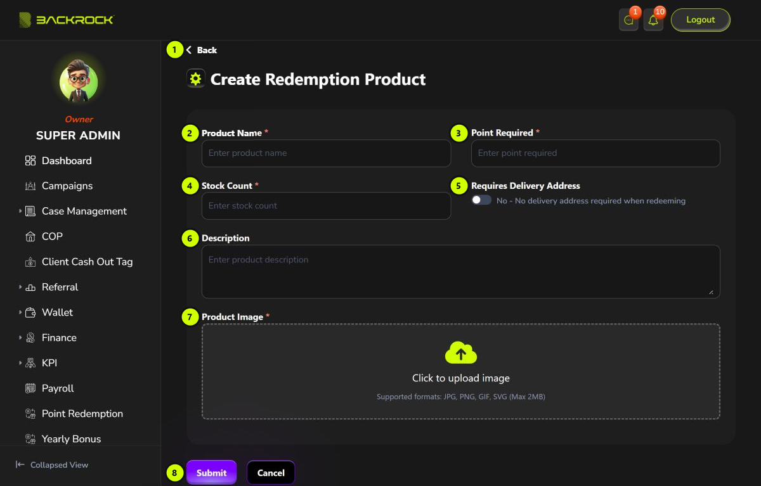Click the gear icon beside page title
Image resolution: width=761 pixels, height=486 pixels.
195,79
